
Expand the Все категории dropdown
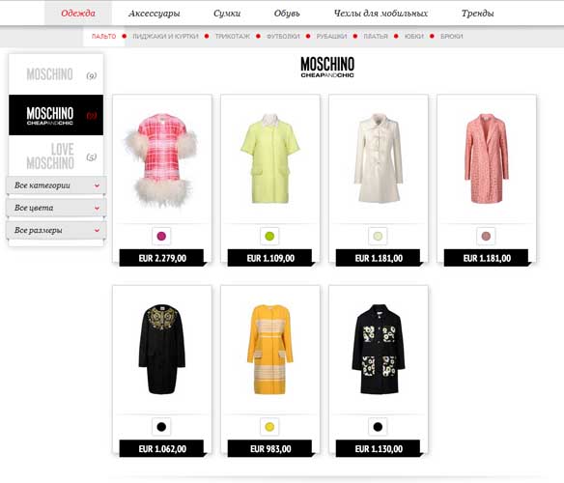click(56, 185)
